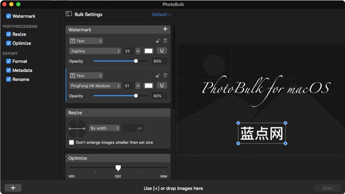
Task: Click the resize direction crosshair icon
Action: pos(77,129)
